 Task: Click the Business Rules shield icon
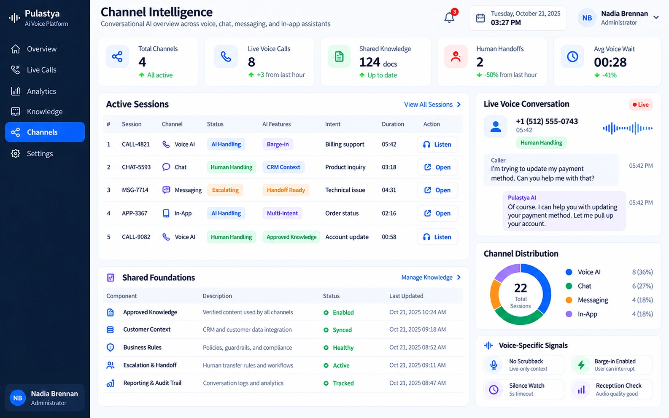click(x=111, y=348)
